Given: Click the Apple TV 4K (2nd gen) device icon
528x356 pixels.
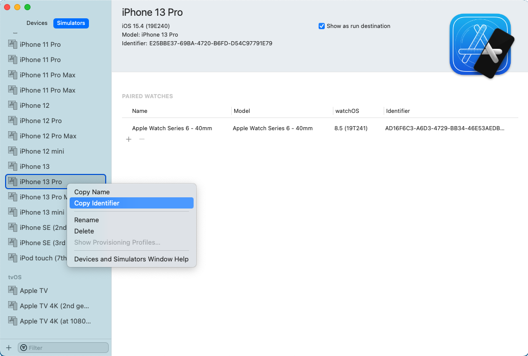Looking at the screenshot, I should (x=12, y=306).
